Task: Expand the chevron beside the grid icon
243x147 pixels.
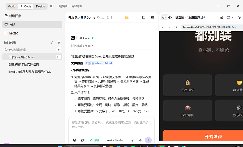Action: point(233,17)
